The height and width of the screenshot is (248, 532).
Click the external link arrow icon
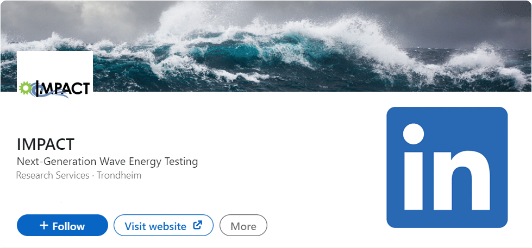(197, 225)
